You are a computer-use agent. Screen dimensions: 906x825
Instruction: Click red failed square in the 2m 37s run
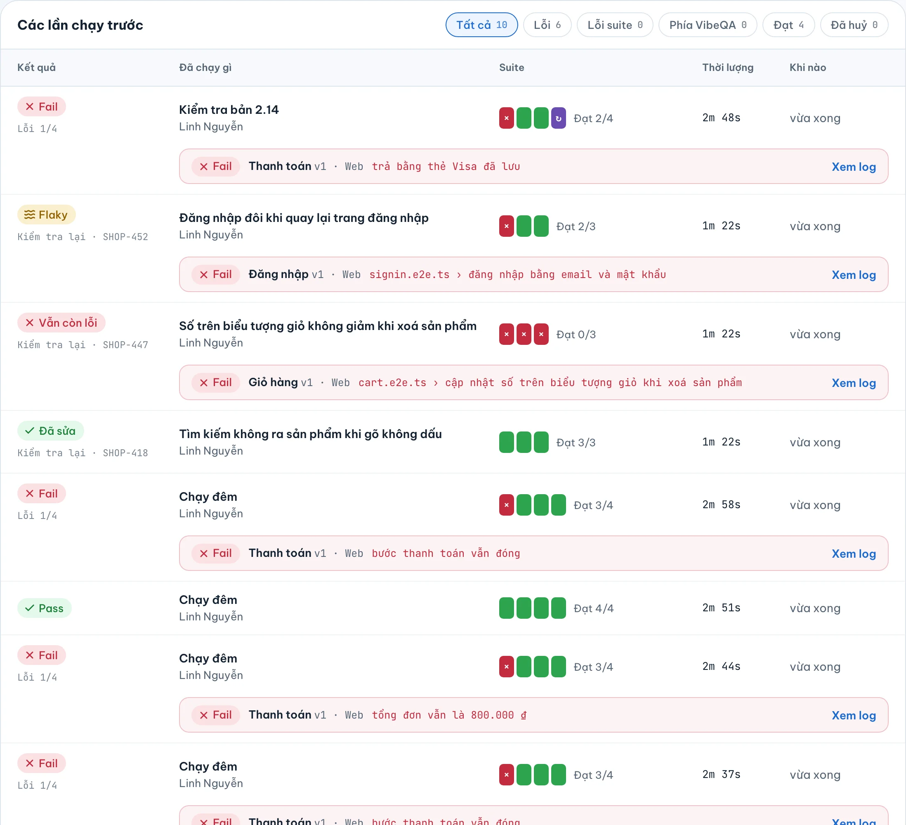pos(507,775)
